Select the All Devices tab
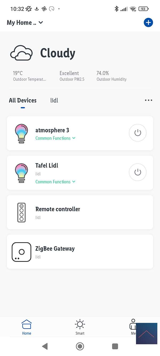This screenshot has width=160, height=356. click(x=23, y=100)
